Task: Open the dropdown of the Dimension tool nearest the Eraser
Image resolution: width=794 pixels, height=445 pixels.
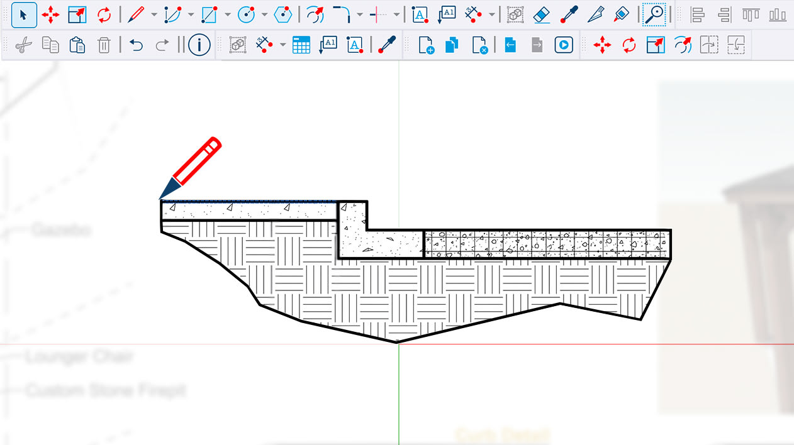Action: (x=491, y=14)
